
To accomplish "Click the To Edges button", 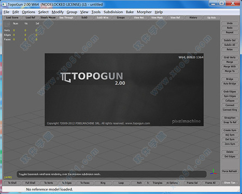I will coord(67,183).
